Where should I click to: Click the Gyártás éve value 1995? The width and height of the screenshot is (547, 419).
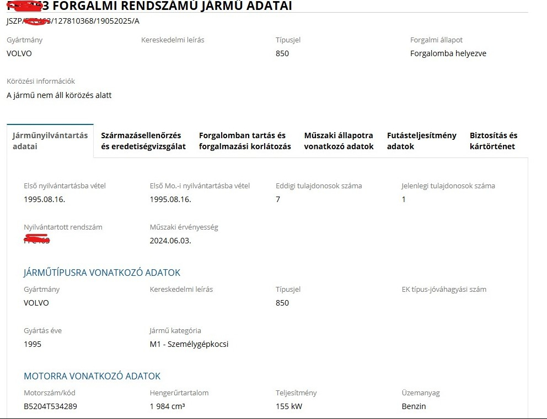coord(33,344)
